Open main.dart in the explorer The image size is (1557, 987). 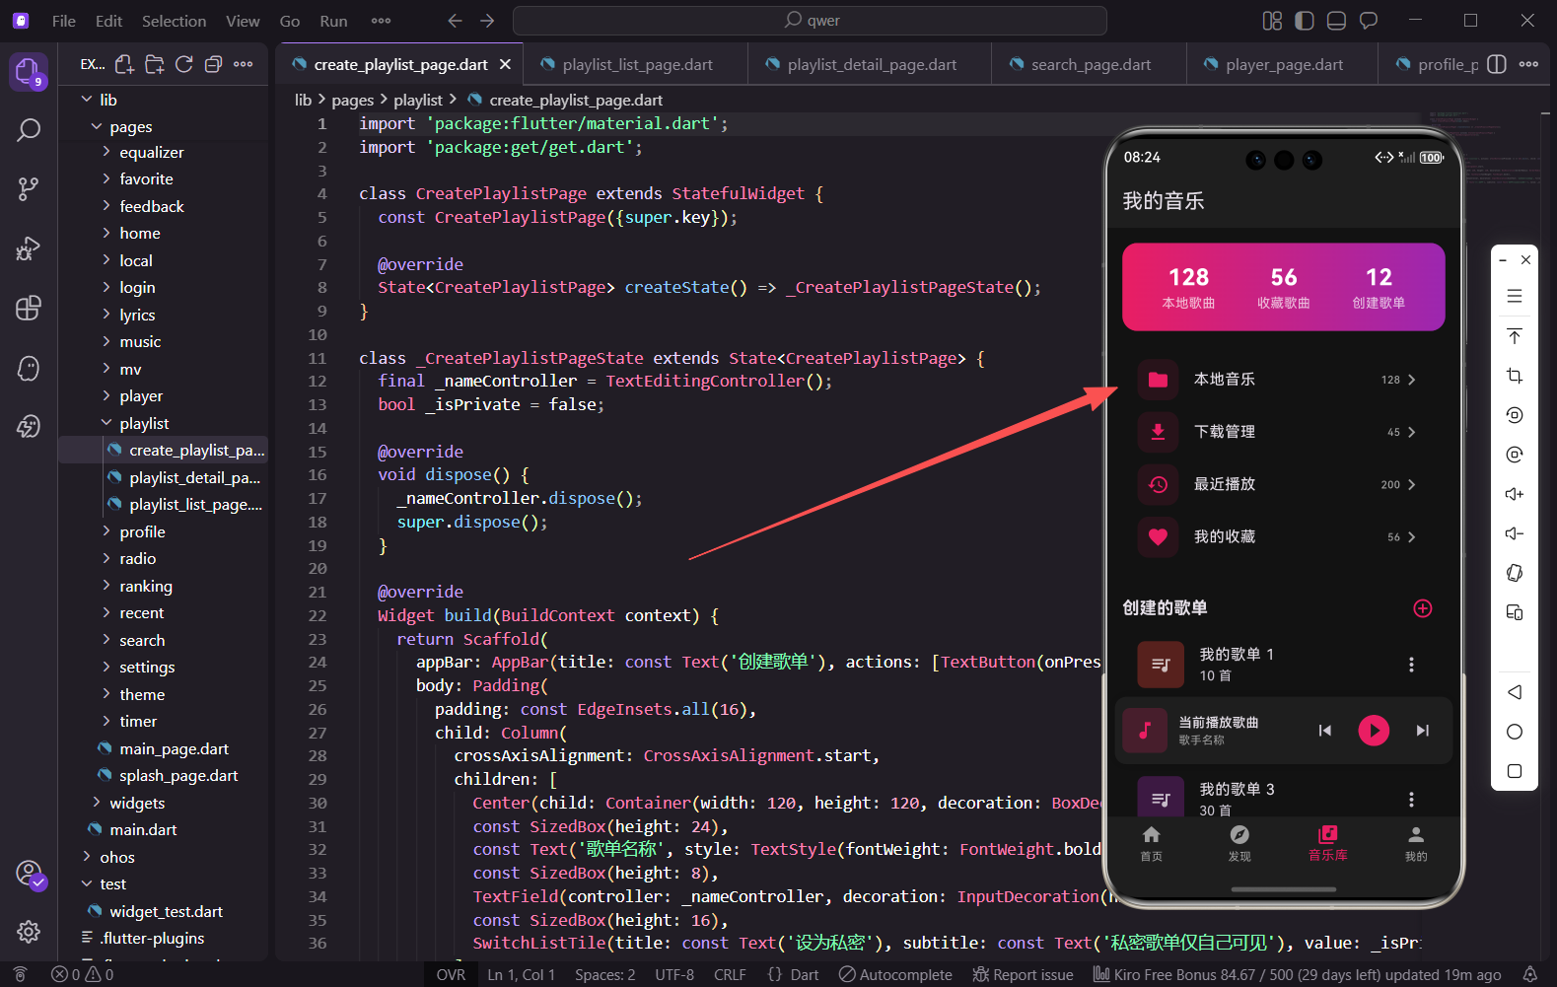coord(143,829)
